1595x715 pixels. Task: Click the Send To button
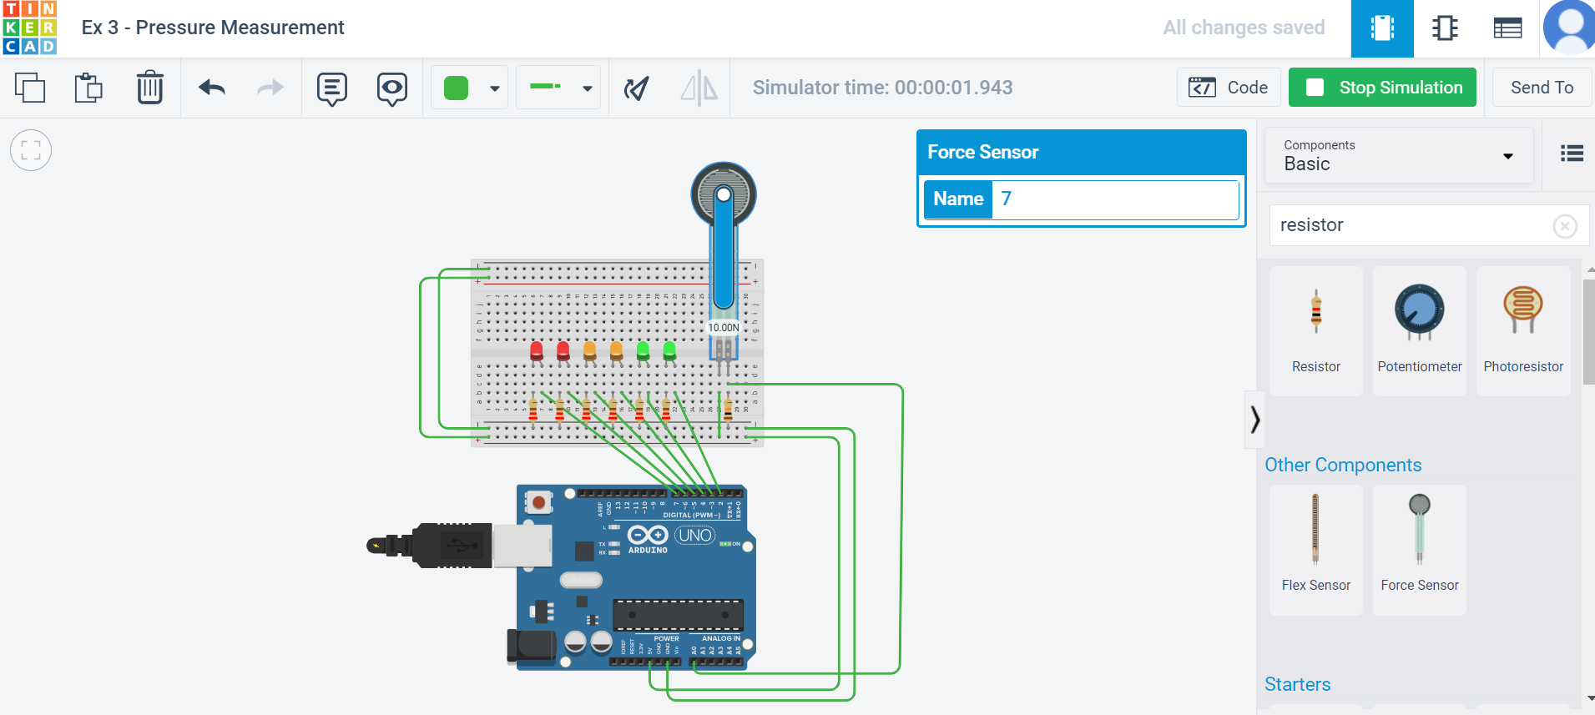(1542, 88)
